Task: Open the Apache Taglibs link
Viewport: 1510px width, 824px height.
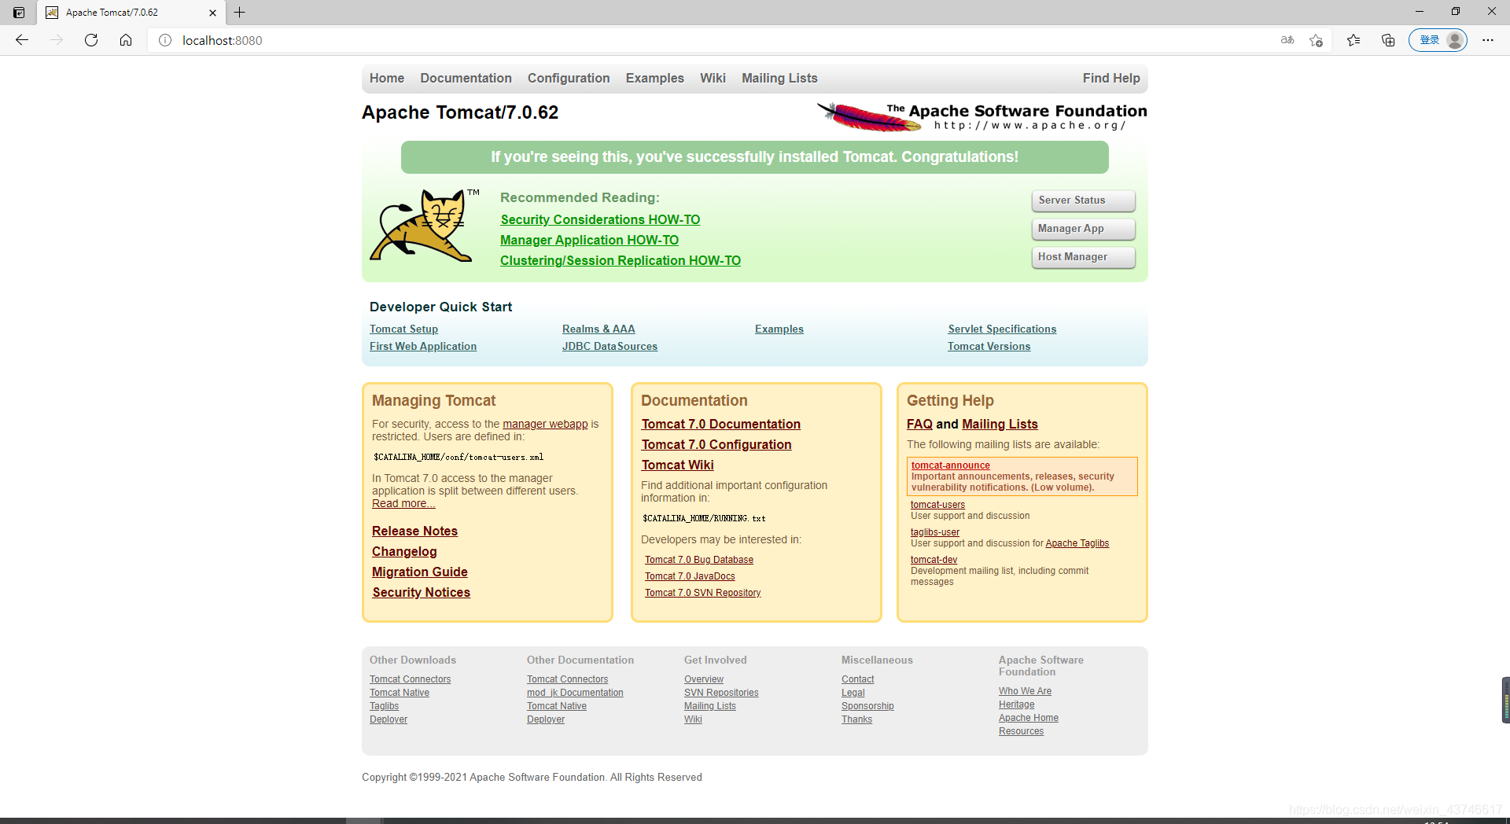Action: point(1077,543)
